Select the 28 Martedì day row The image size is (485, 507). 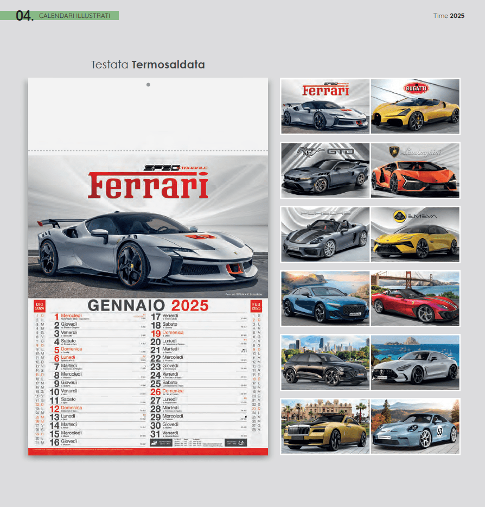click(x=199, y=409)
